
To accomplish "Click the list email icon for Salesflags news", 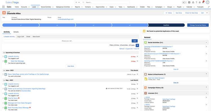I will [x=6, y=74].
